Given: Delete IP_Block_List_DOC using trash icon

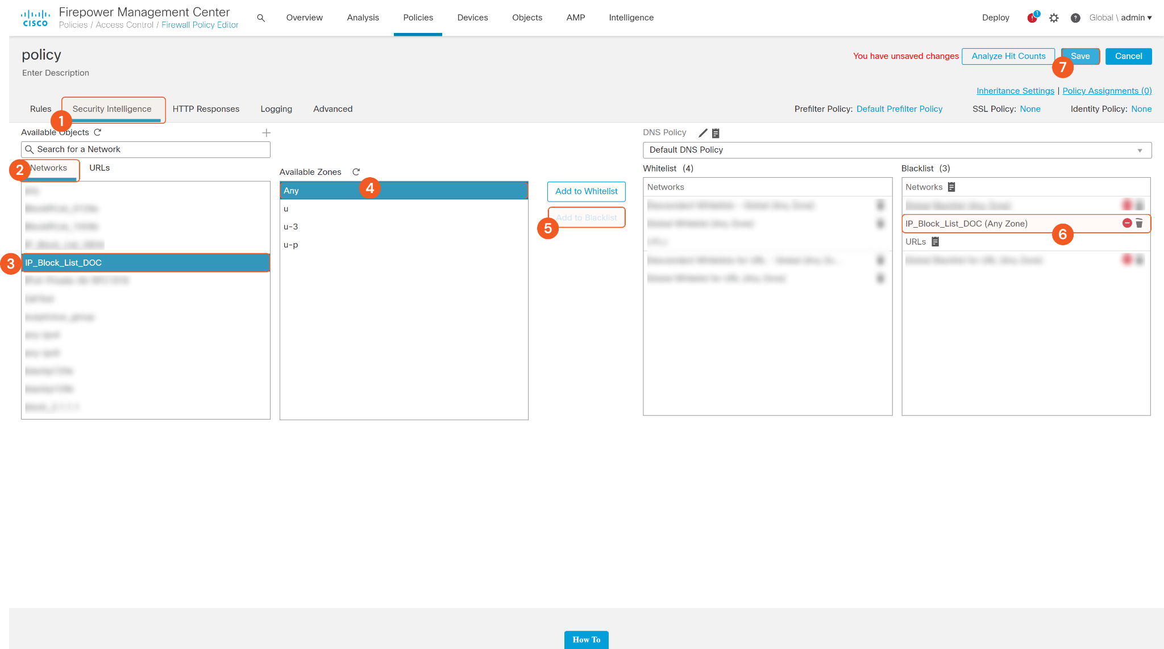Looking at the screenshot, I should [1139, 224].
